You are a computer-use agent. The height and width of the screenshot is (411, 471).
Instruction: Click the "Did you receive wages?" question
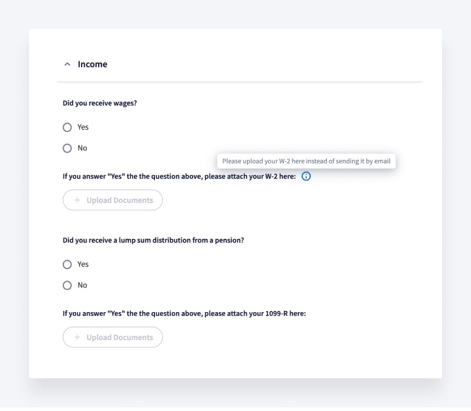click(x=100, y=103)
